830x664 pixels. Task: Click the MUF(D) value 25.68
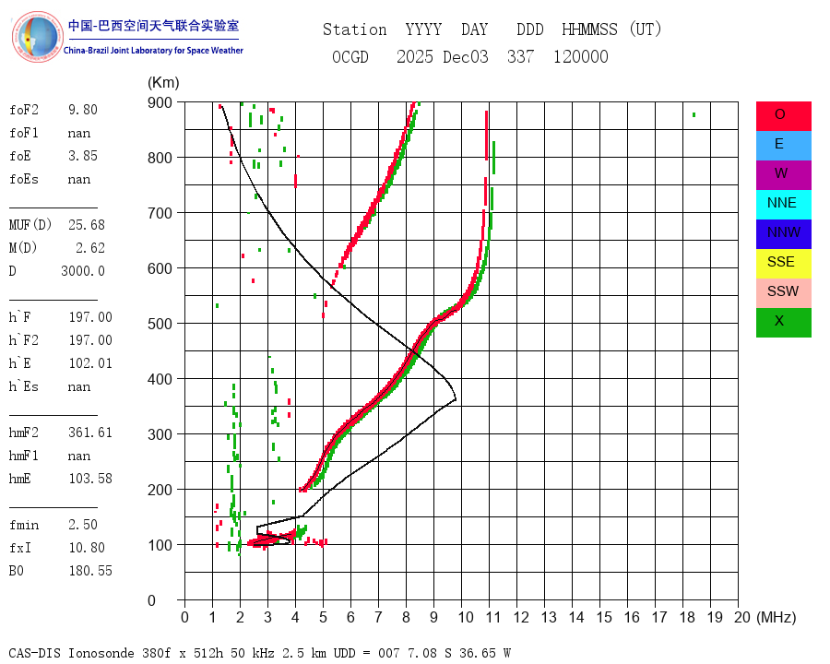[x=87, y=225]
